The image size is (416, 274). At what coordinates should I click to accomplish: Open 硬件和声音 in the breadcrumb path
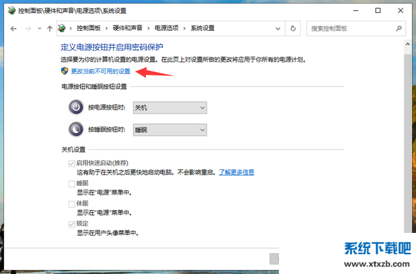pyautogui.click(x=147, y=29)
